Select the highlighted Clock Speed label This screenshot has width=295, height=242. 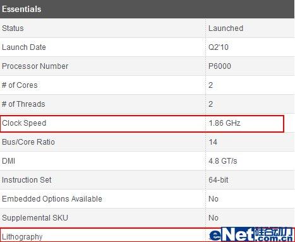tap(24, 123)
